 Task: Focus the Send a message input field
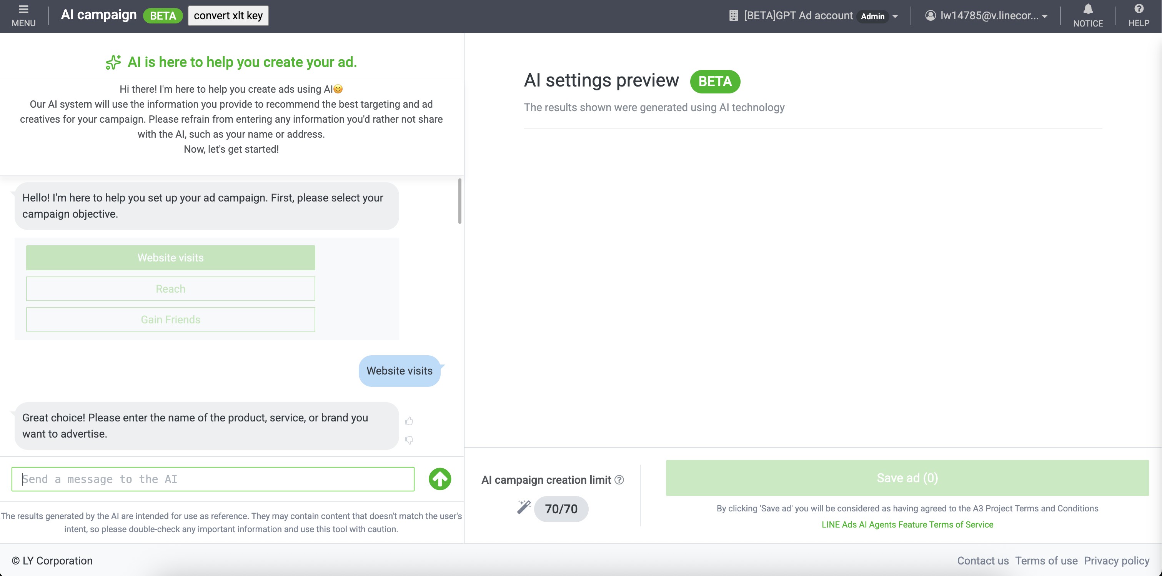(x=213, y=479)
